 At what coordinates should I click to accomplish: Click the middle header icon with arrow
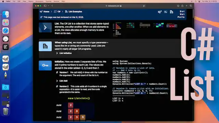[166, 12]
